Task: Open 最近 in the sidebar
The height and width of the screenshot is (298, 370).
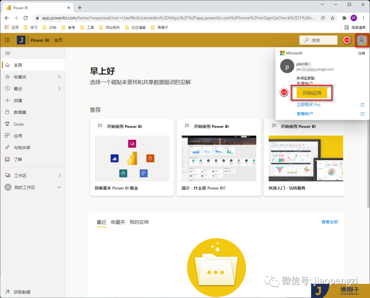Action: (33, 88)
